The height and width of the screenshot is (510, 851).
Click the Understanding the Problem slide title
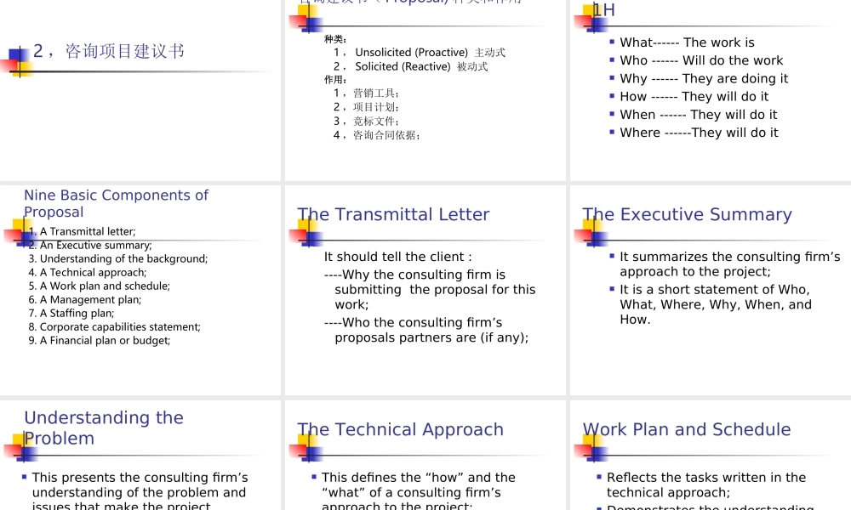(x=104, y=428)
